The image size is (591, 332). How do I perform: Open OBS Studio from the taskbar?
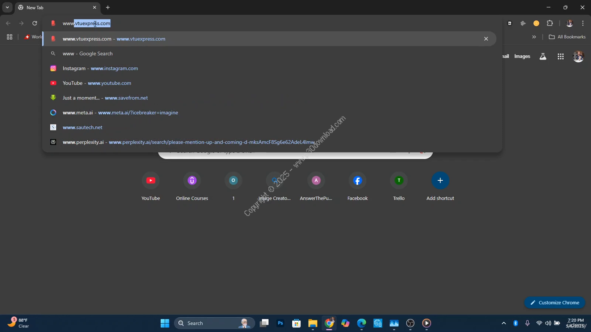pos(410,323)
